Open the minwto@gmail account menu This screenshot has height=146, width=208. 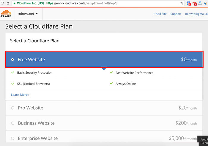pyautogui.click(x=196, y=14)
